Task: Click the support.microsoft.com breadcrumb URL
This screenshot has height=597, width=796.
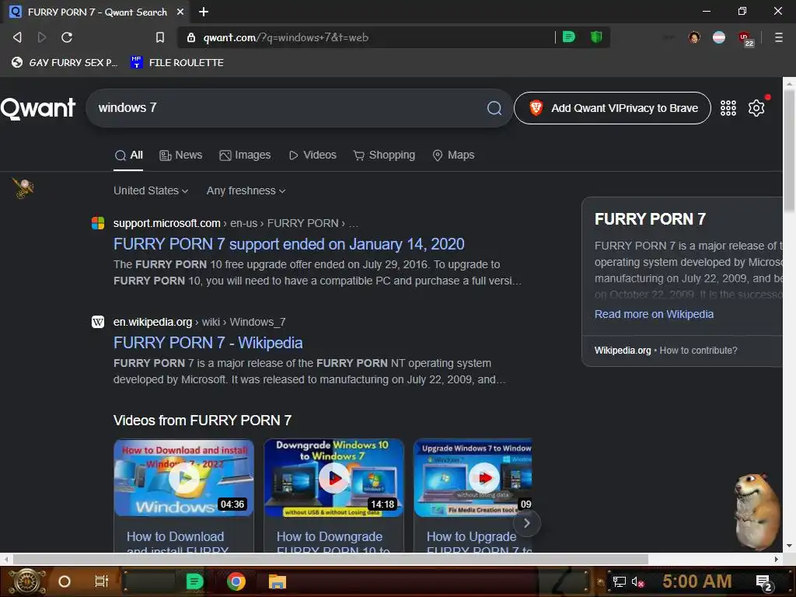Action: 236,223
